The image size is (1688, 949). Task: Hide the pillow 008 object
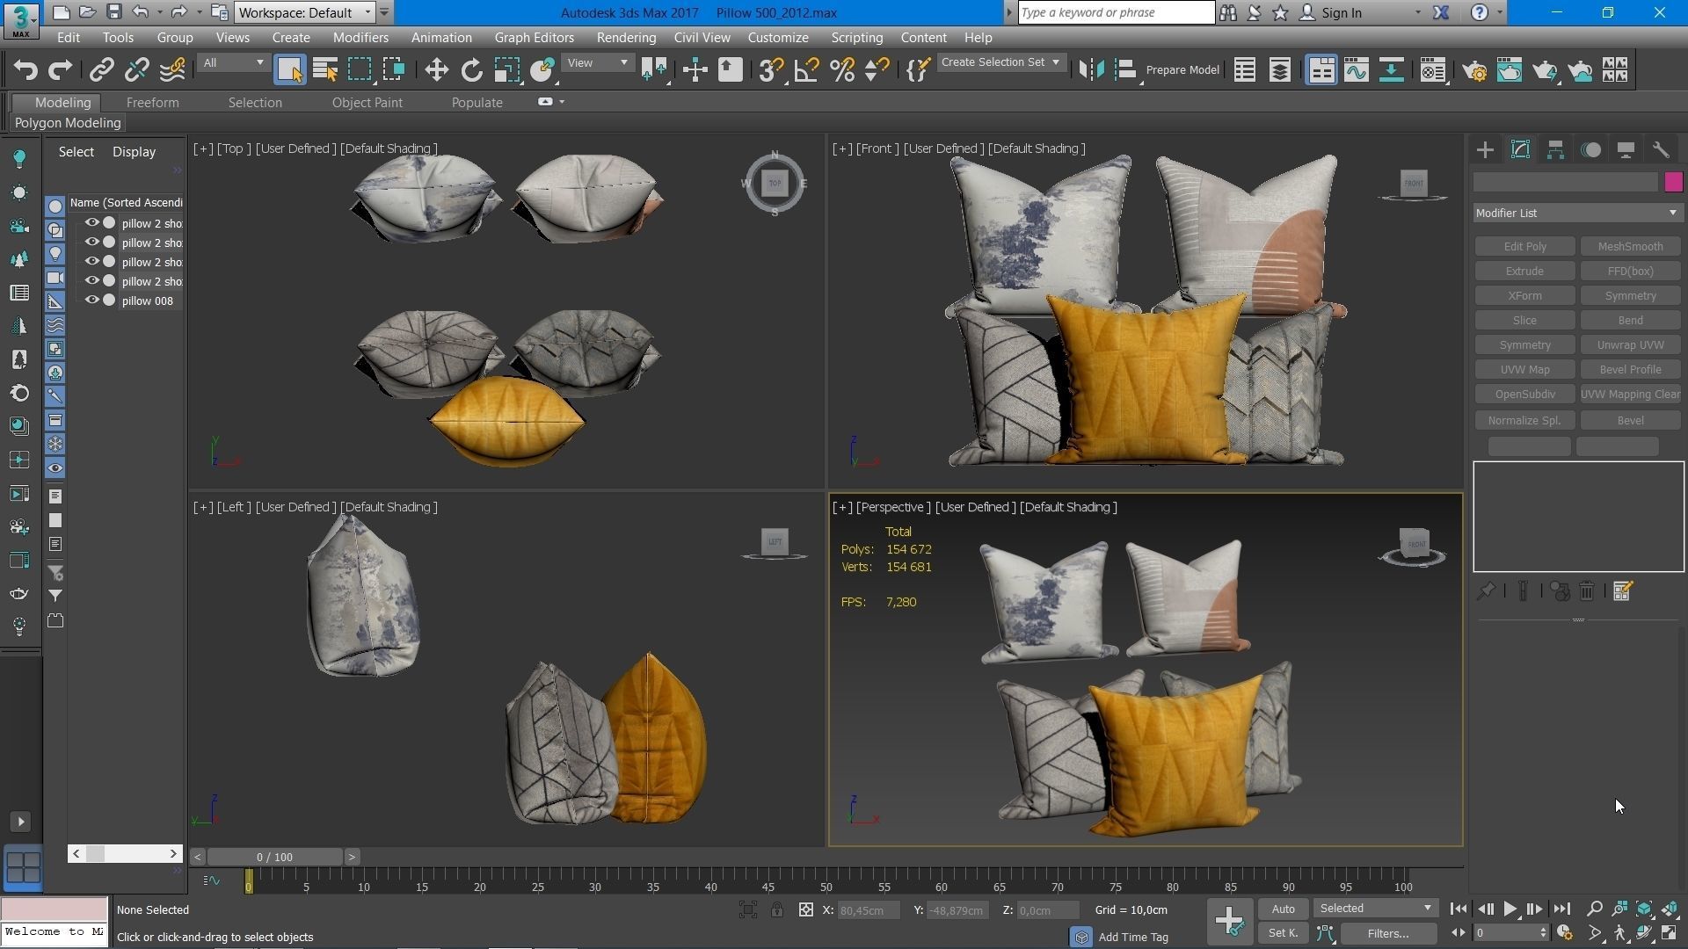point(91,301)
